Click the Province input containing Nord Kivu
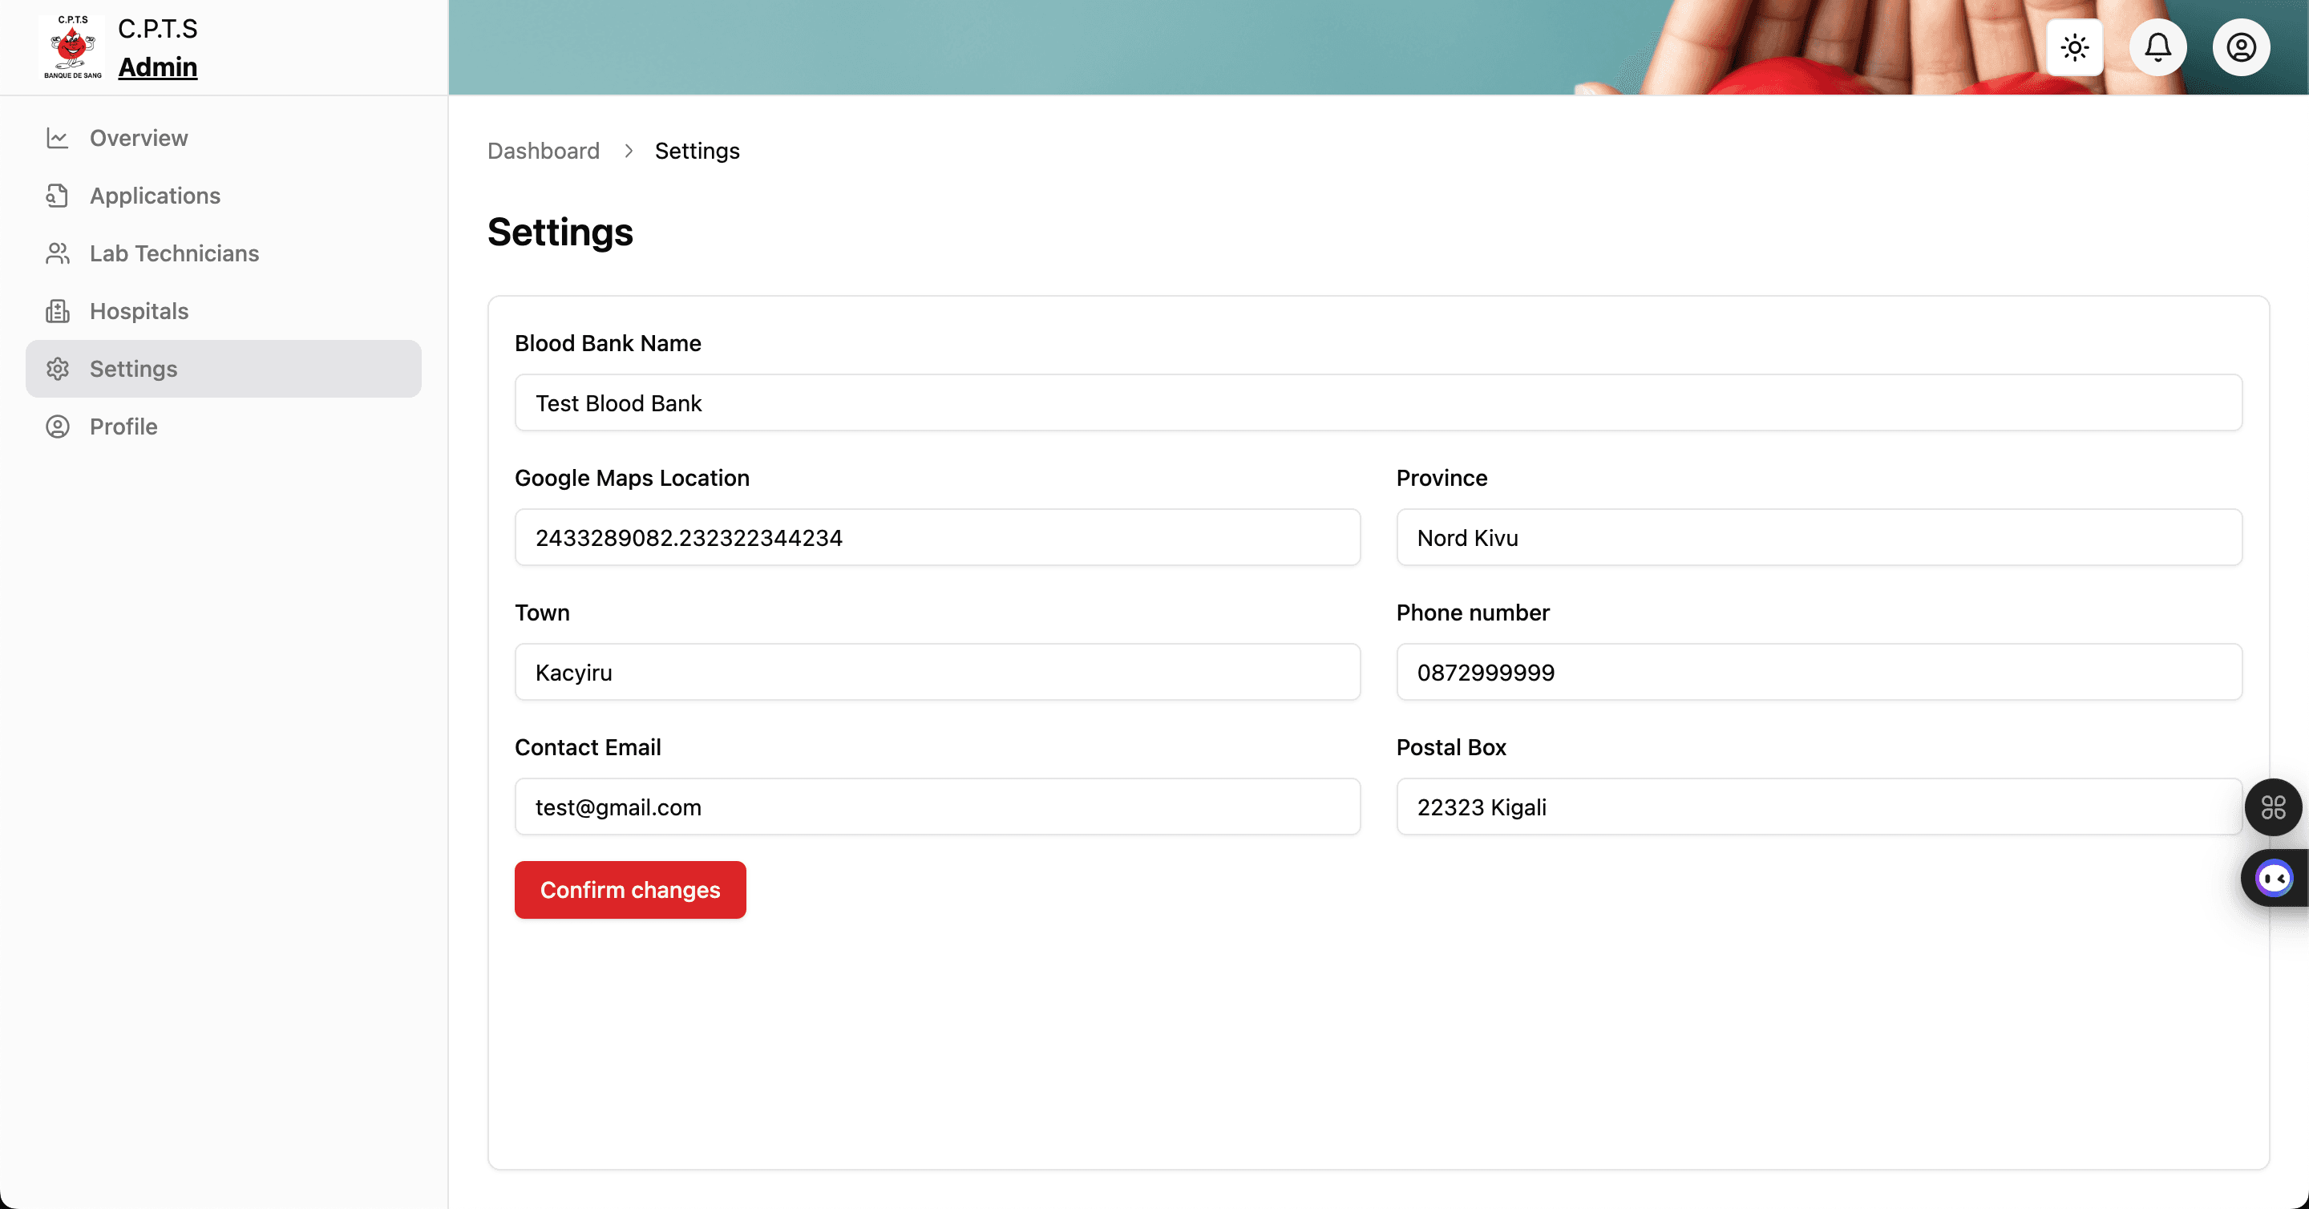The image size is (2309, 1209). [1818, 538]
